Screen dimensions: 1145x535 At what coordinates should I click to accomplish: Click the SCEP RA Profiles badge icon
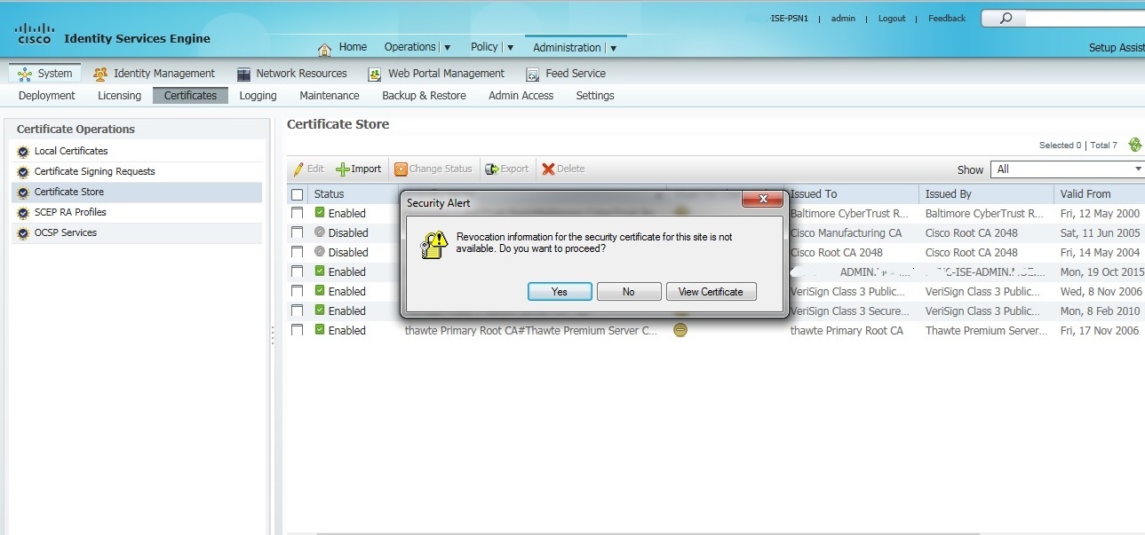pos(23,213)
